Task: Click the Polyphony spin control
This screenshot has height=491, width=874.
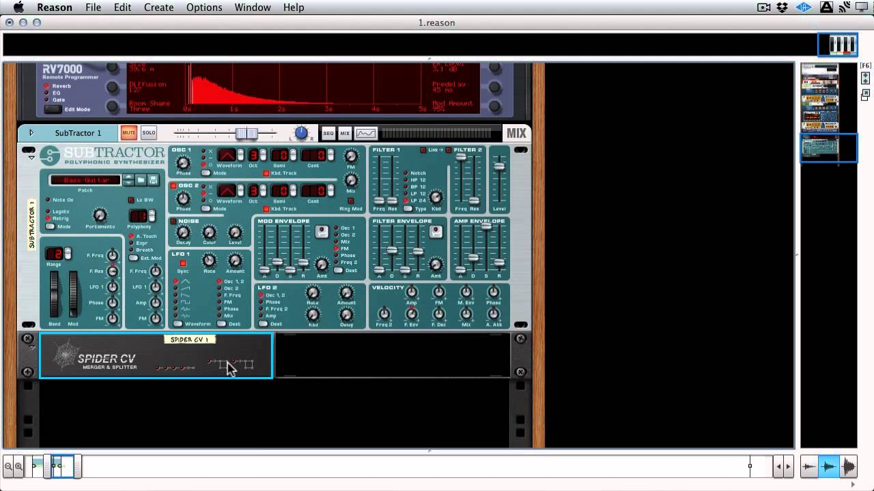Action: [151, 216]
